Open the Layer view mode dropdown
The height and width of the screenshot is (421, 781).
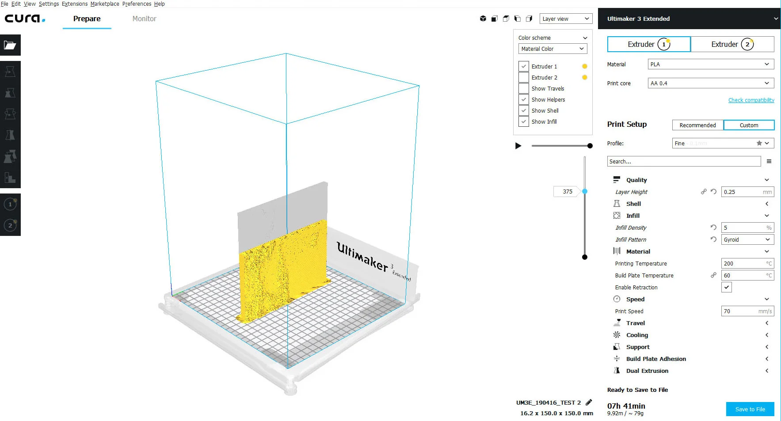(566, 19)
